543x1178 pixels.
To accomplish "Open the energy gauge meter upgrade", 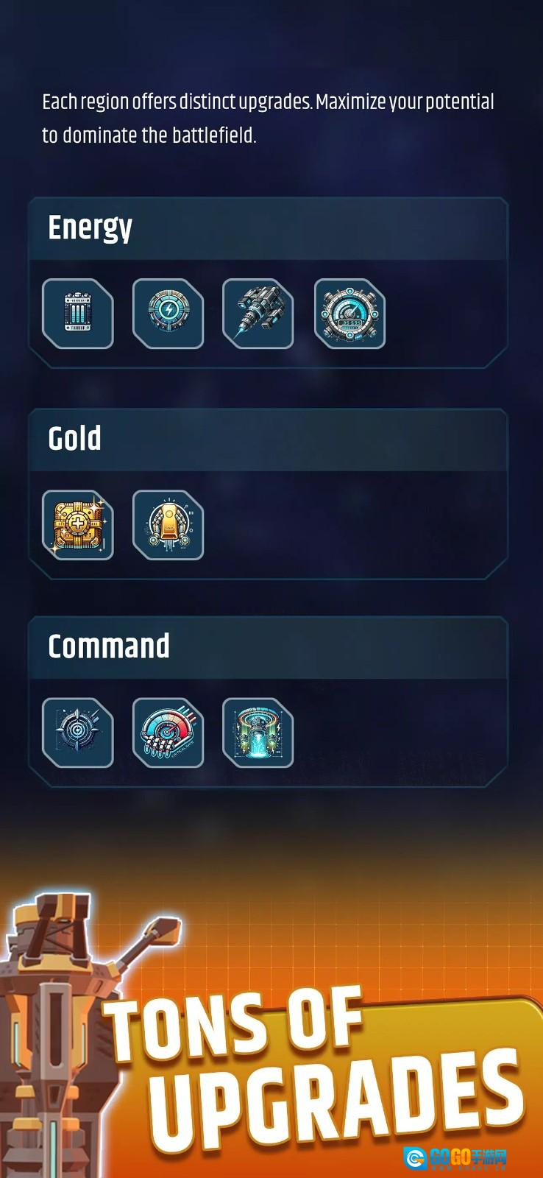I will point(349,314).
